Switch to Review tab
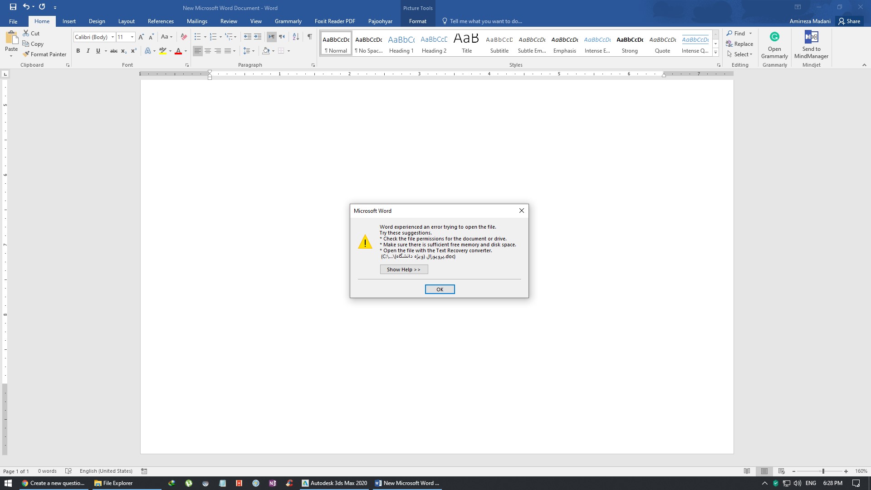 229,21
